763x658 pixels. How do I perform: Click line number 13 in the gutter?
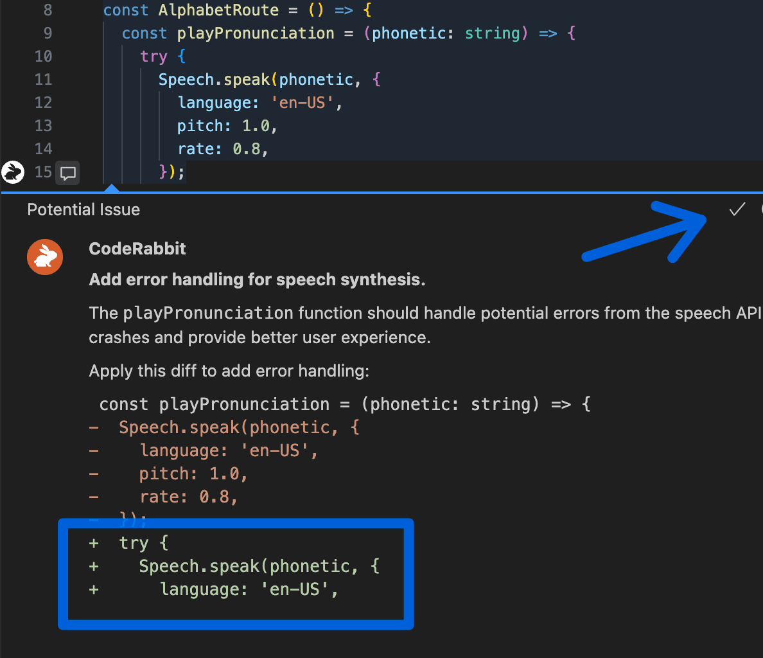[43, 126]
